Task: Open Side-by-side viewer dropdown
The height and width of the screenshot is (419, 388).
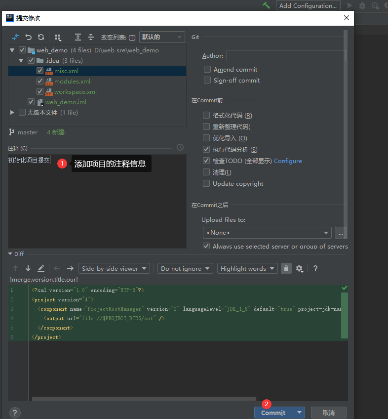Action: point(114,268)
